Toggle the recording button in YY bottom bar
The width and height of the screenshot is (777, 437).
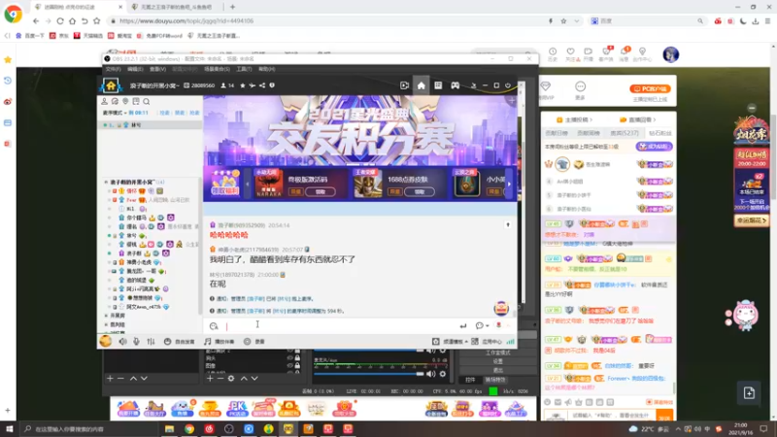(x=254, y=342)
